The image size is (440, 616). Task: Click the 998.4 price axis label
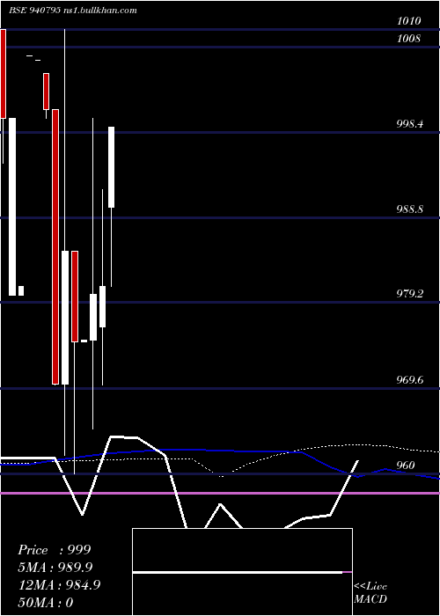[x=410, y=124]
